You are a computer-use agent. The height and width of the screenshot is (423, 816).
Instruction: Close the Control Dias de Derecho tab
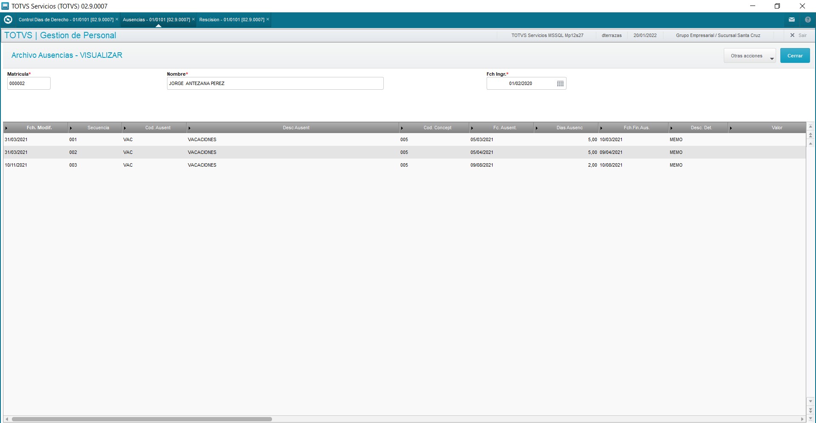[117, 19]
